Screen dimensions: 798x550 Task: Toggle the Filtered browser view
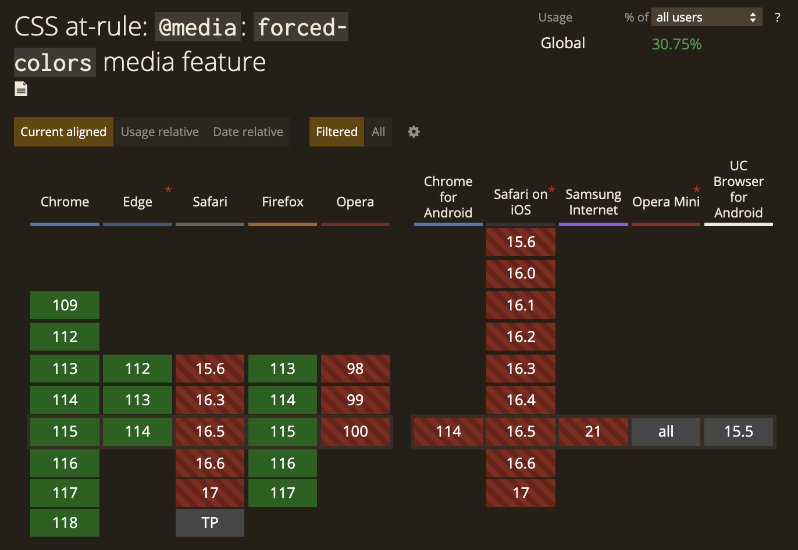point(336,132)
